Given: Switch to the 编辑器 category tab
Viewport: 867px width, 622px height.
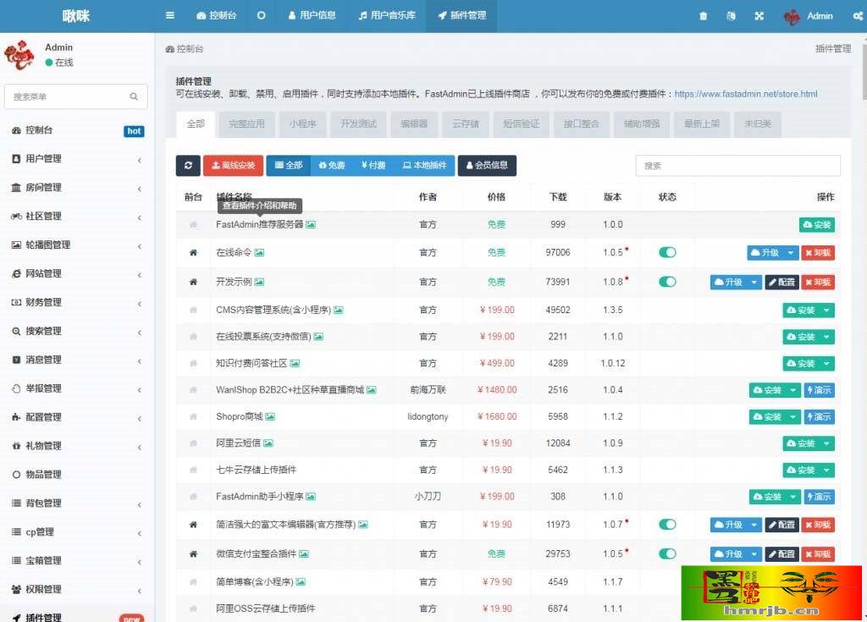Looking at the screenshot, I should click(414, 124).
